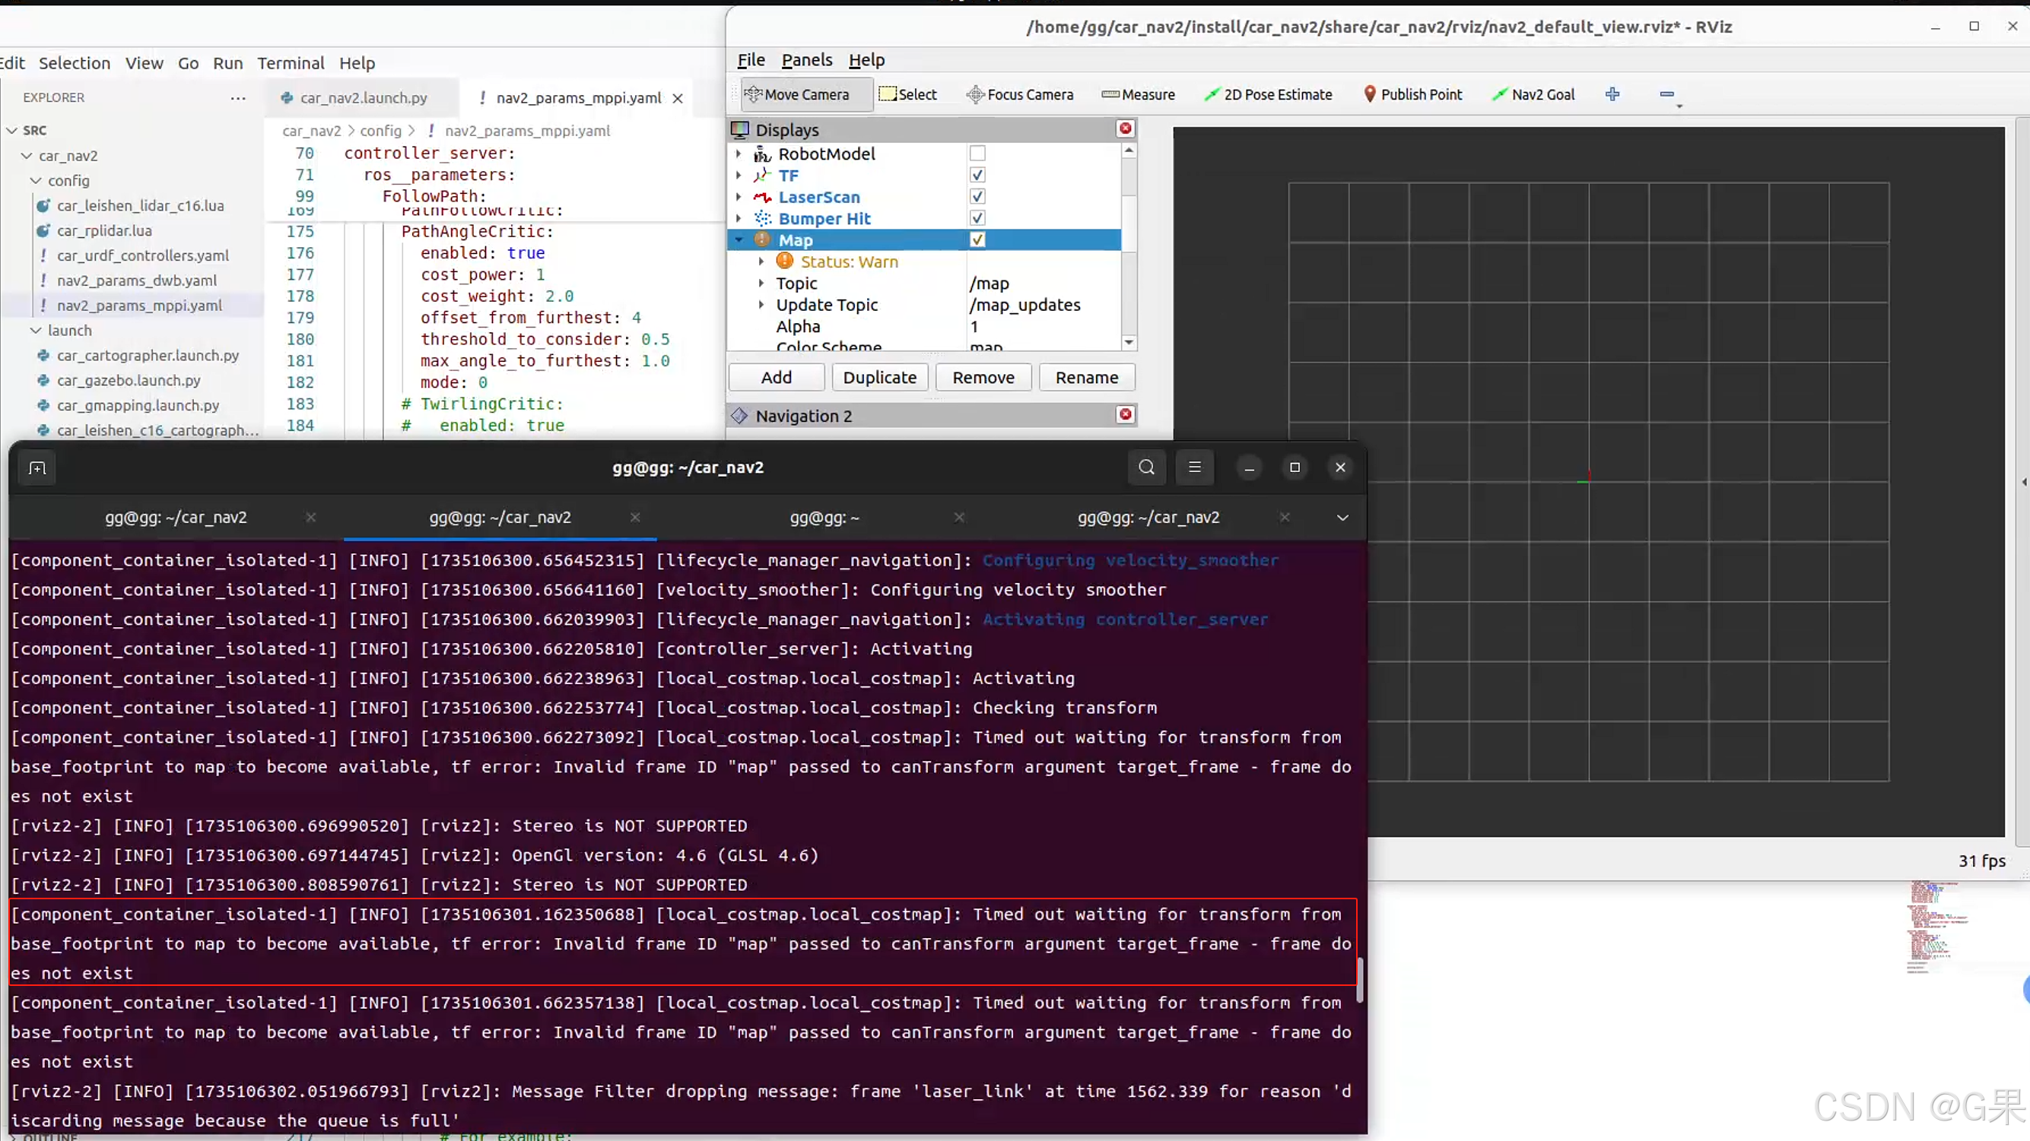Open terminal tabs dropdown arrow

click(1342, 518)
